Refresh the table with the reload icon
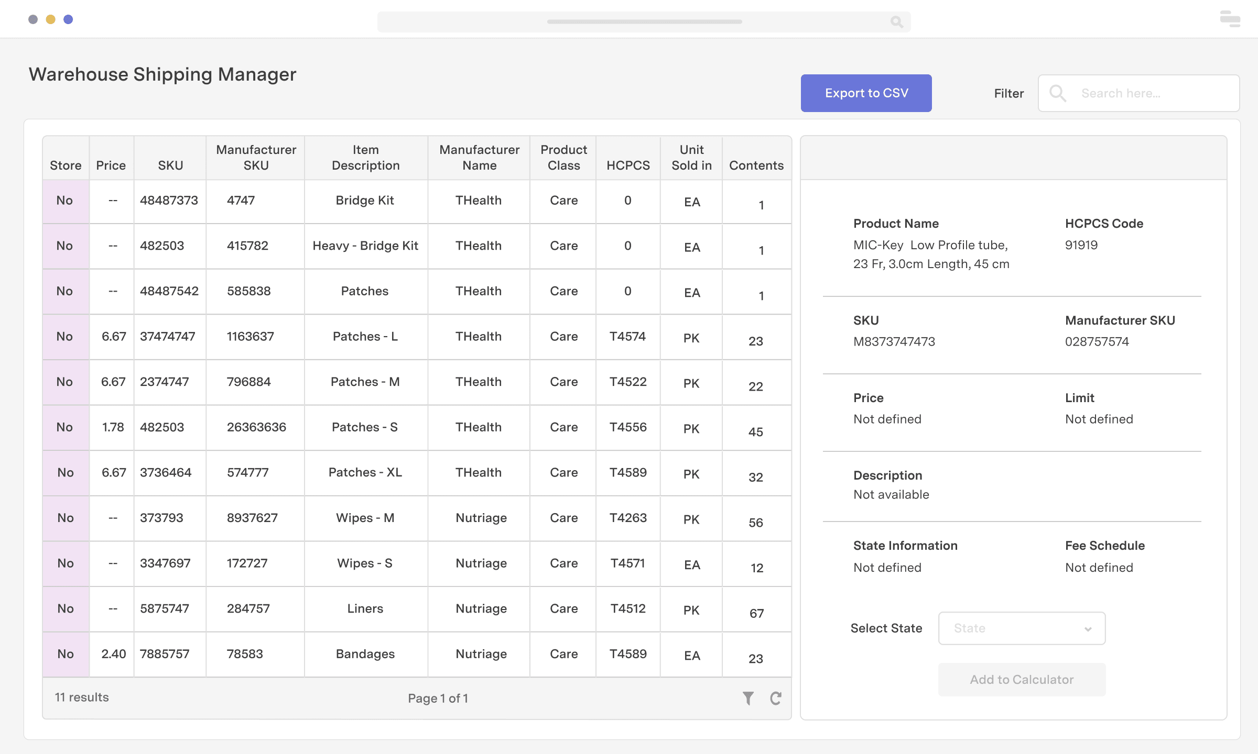1258x754 pixels. coord(776,698)
